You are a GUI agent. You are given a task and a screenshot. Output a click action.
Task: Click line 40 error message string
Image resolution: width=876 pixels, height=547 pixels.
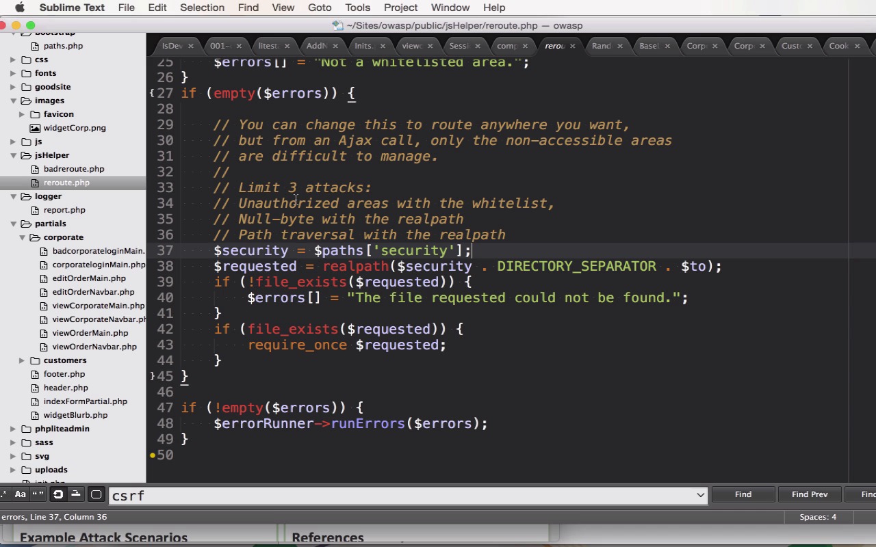point(513,297)
